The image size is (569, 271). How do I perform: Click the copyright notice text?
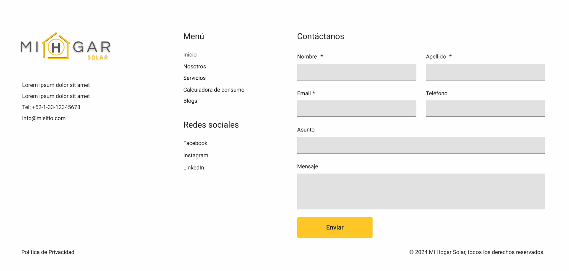477,252
